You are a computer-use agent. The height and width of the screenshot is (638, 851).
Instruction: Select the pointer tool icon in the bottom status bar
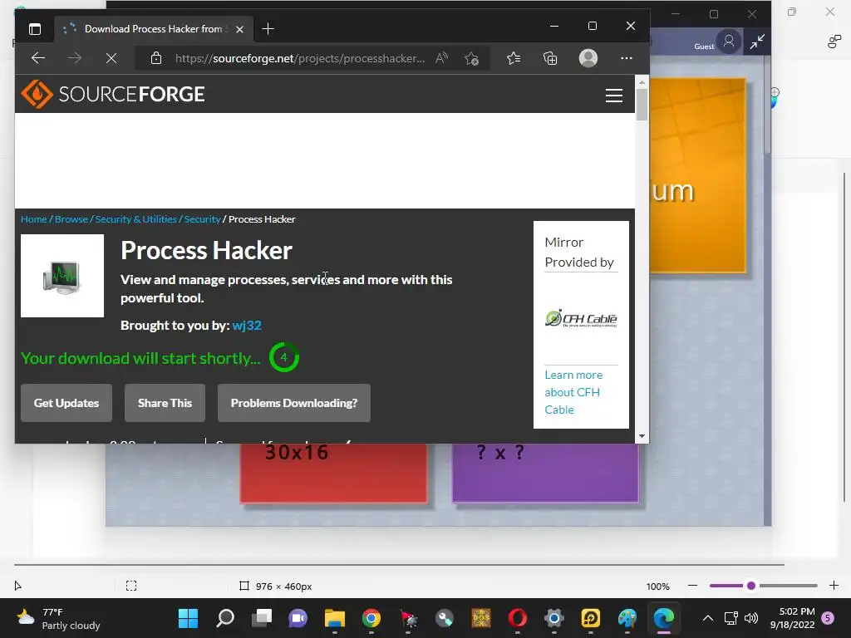pyautogui.click(x=17, y=586)
